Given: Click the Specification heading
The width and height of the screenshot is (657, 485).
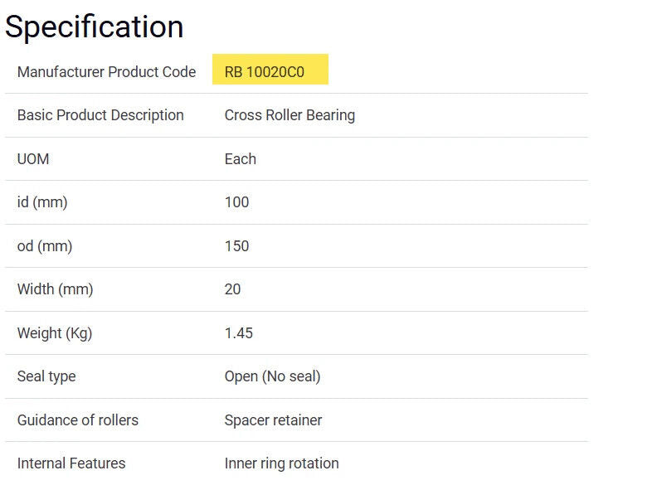Looking at the screenshot, I should pos(94,27).
